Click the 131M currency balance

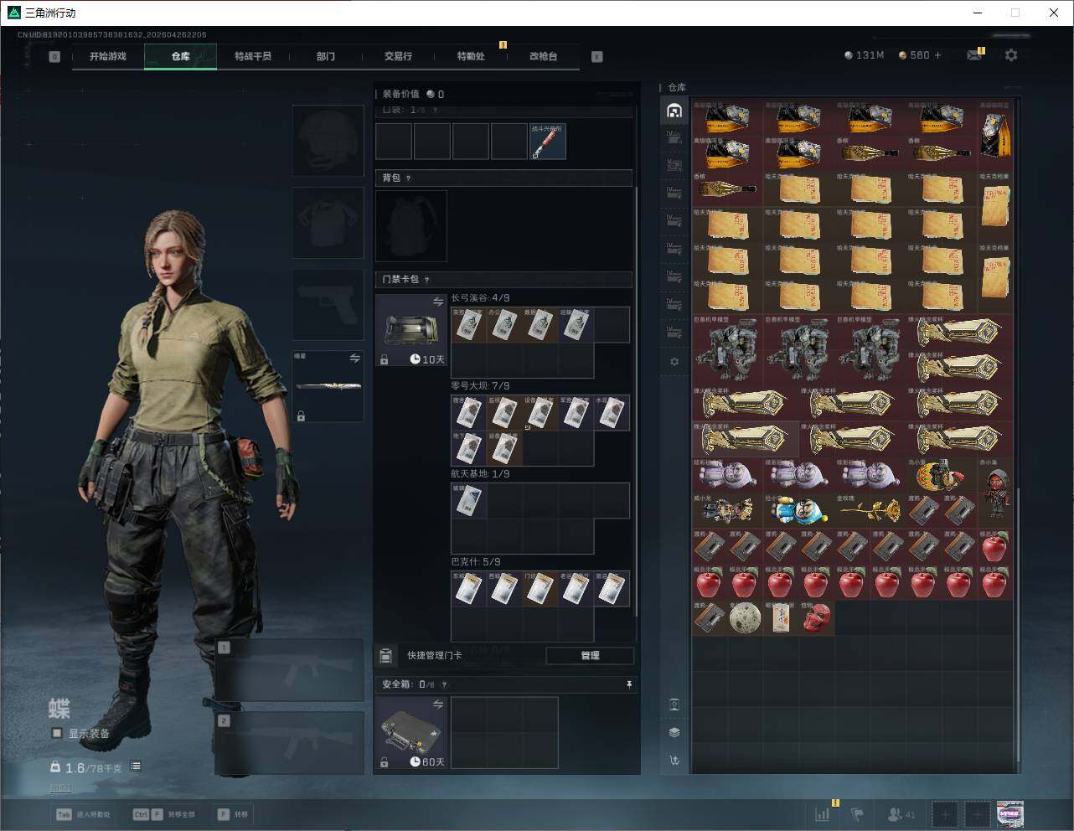(864, 54)
